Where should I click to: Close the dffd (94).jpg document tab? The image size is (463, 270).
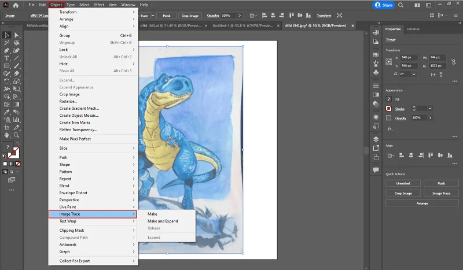[352, 25]
